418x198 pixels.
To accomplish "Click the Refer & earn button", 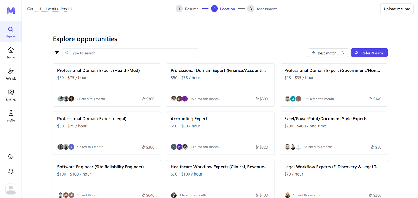I will [x=369, y=53].
